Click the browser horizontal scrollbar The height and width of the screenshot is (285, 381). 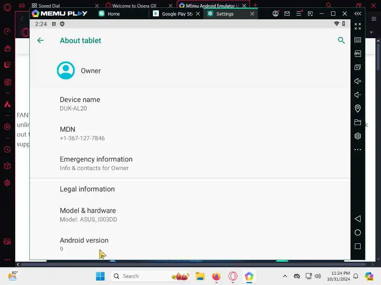tap(194, 264)
